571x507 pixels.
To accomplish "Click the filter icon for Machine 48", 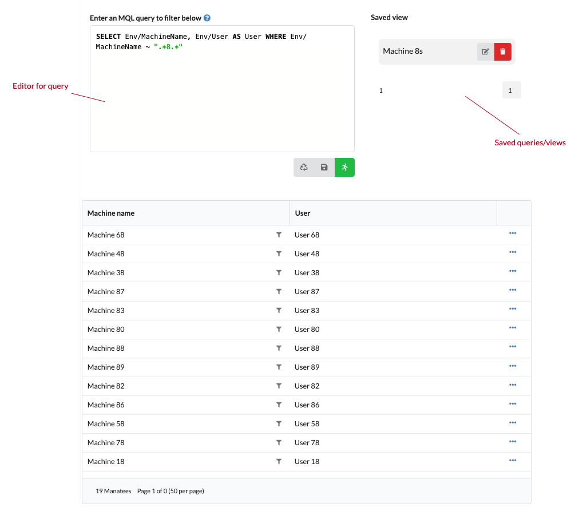I will (x=279, y=254).
